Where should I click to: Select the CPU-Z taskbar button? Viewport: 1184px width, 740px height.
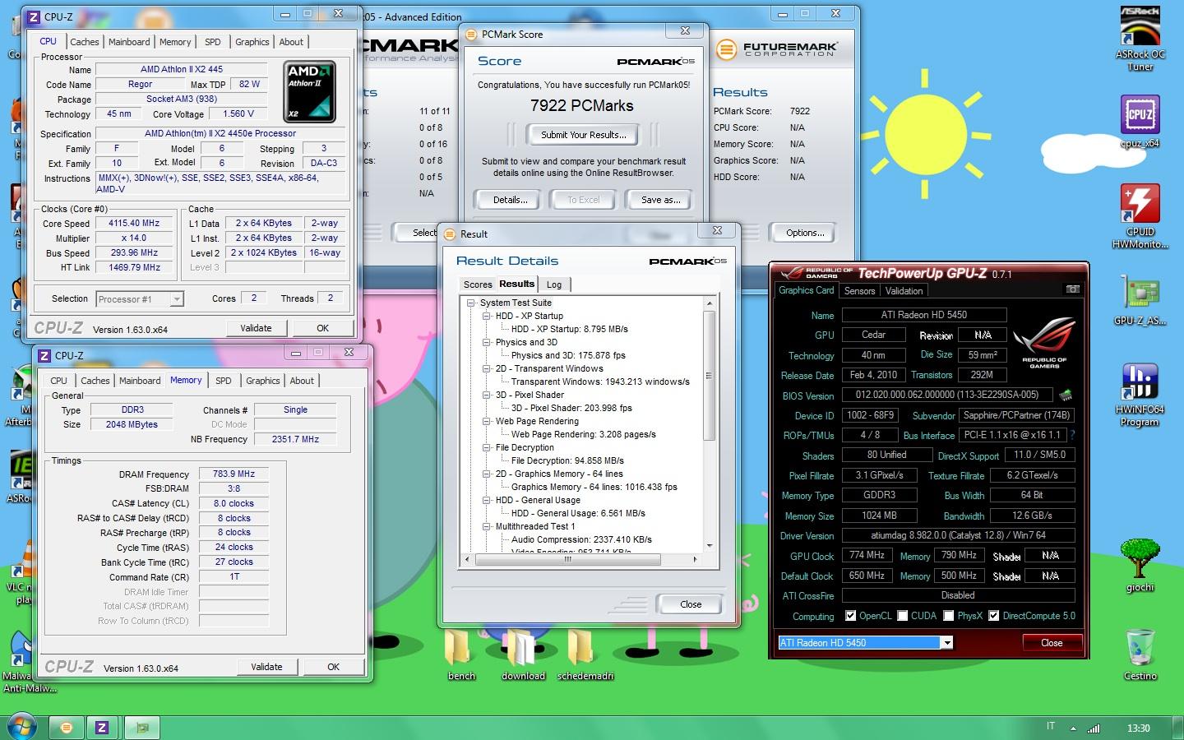(x=102, y=727)
